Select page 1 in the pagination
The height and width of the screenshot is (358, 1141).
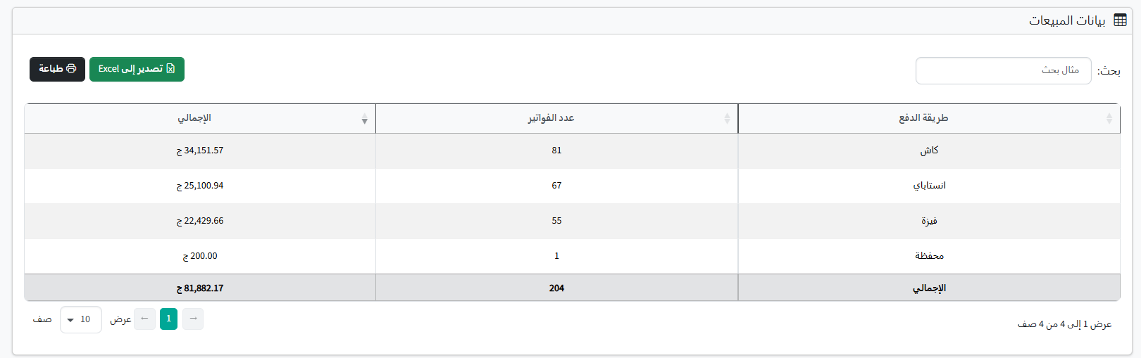point(169,319)
